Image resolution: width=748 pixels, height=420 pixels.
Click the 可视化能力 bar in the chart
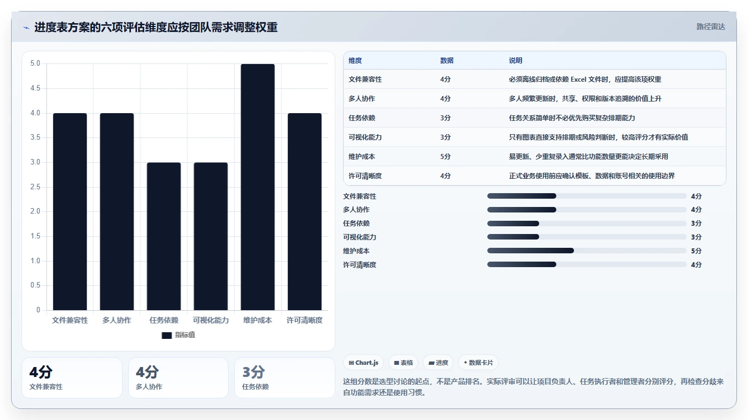point(211,236)
